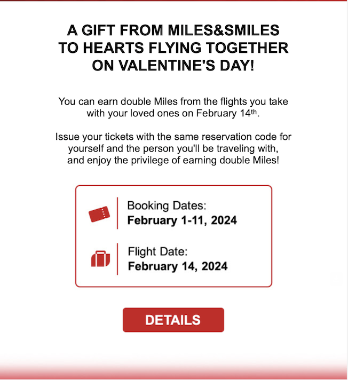348x380 pixels.
Task: Click the superscript 'th' after February 14
Action: [x=254, y=112]
